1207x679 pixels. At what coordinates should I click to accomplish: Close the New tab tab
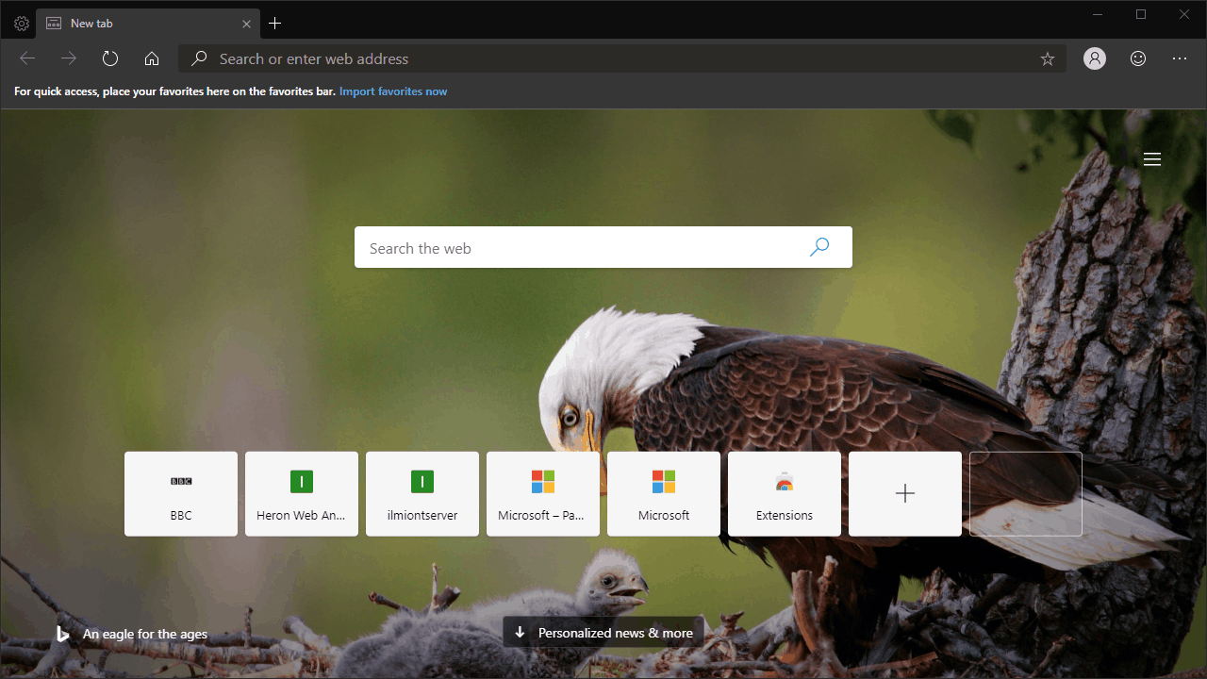point(247,24)
